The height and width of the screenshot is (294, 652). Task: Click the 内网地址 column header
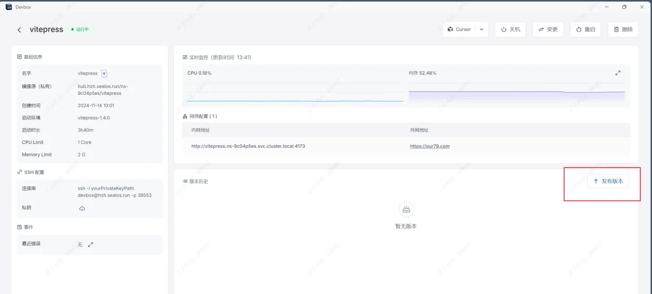(x=200, y=130)
